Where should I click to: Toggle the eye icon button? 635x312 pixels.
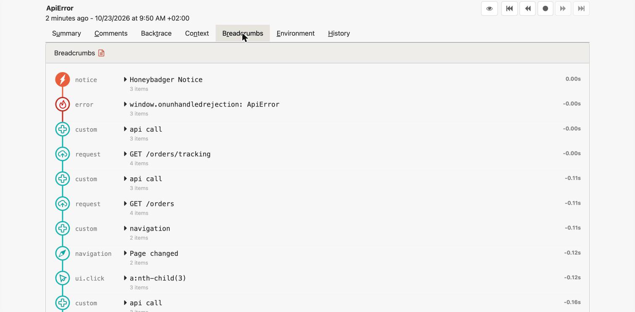[x=489, y=8]
